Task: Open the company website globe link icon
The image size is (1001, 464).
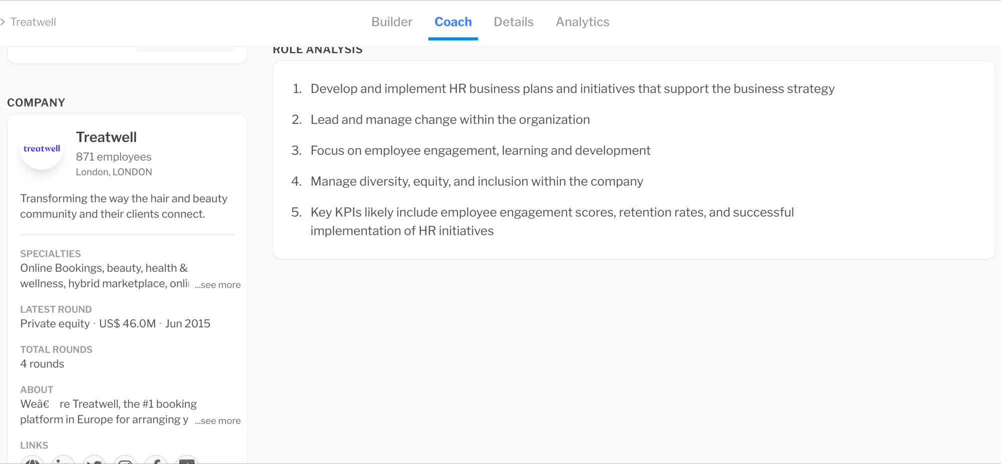Action: pyautogui.click(x=33, y=461)
